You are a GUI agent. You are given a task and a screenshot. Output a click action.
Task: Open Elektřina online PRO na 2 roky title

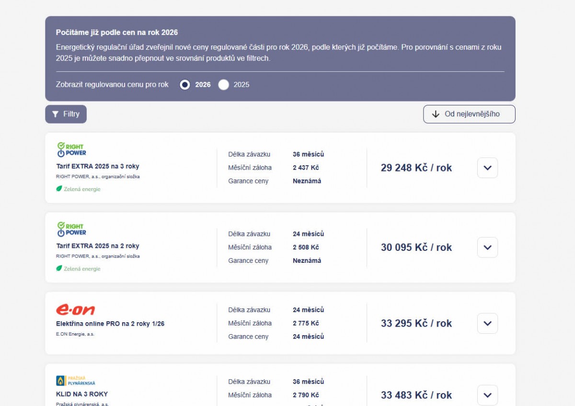click(110, 324)
